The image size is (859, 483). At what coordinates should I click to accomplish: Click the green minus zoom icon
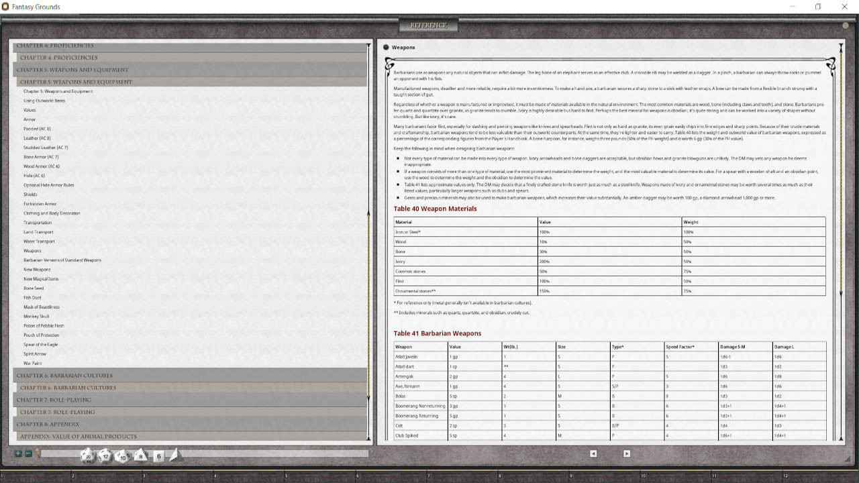29,453
